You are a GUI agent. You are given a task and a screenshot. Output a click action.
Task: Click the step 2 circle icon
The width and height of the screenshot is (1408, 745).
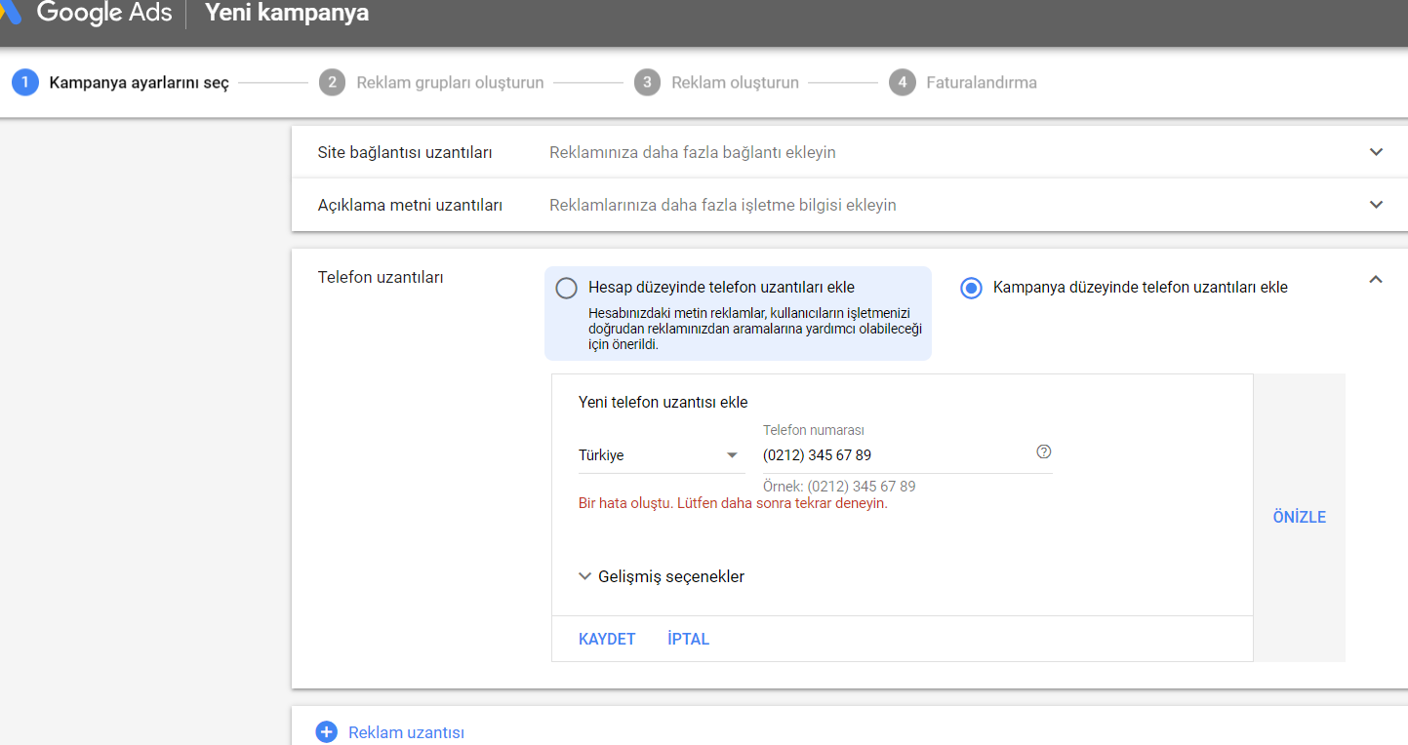pyautogui.click(x=332, y=83)
